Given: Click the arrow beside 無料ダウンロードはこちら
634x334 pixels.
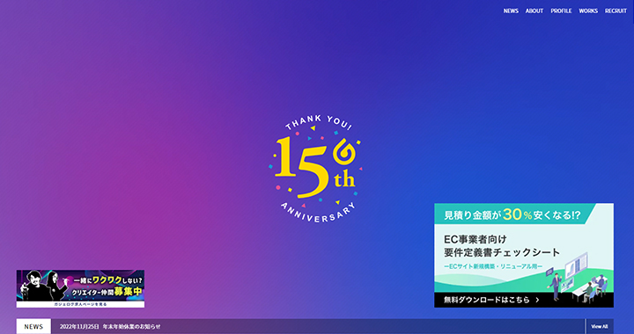Looking at the screenshot, I should pos(537,300).
